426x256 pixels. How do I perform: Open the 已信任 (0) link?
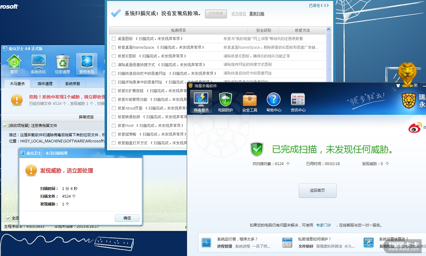point(319,5)
